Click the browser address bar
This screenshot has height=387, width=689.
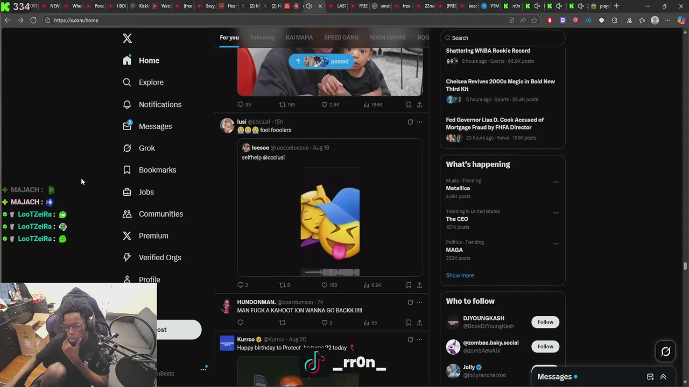tap(275, 20)
